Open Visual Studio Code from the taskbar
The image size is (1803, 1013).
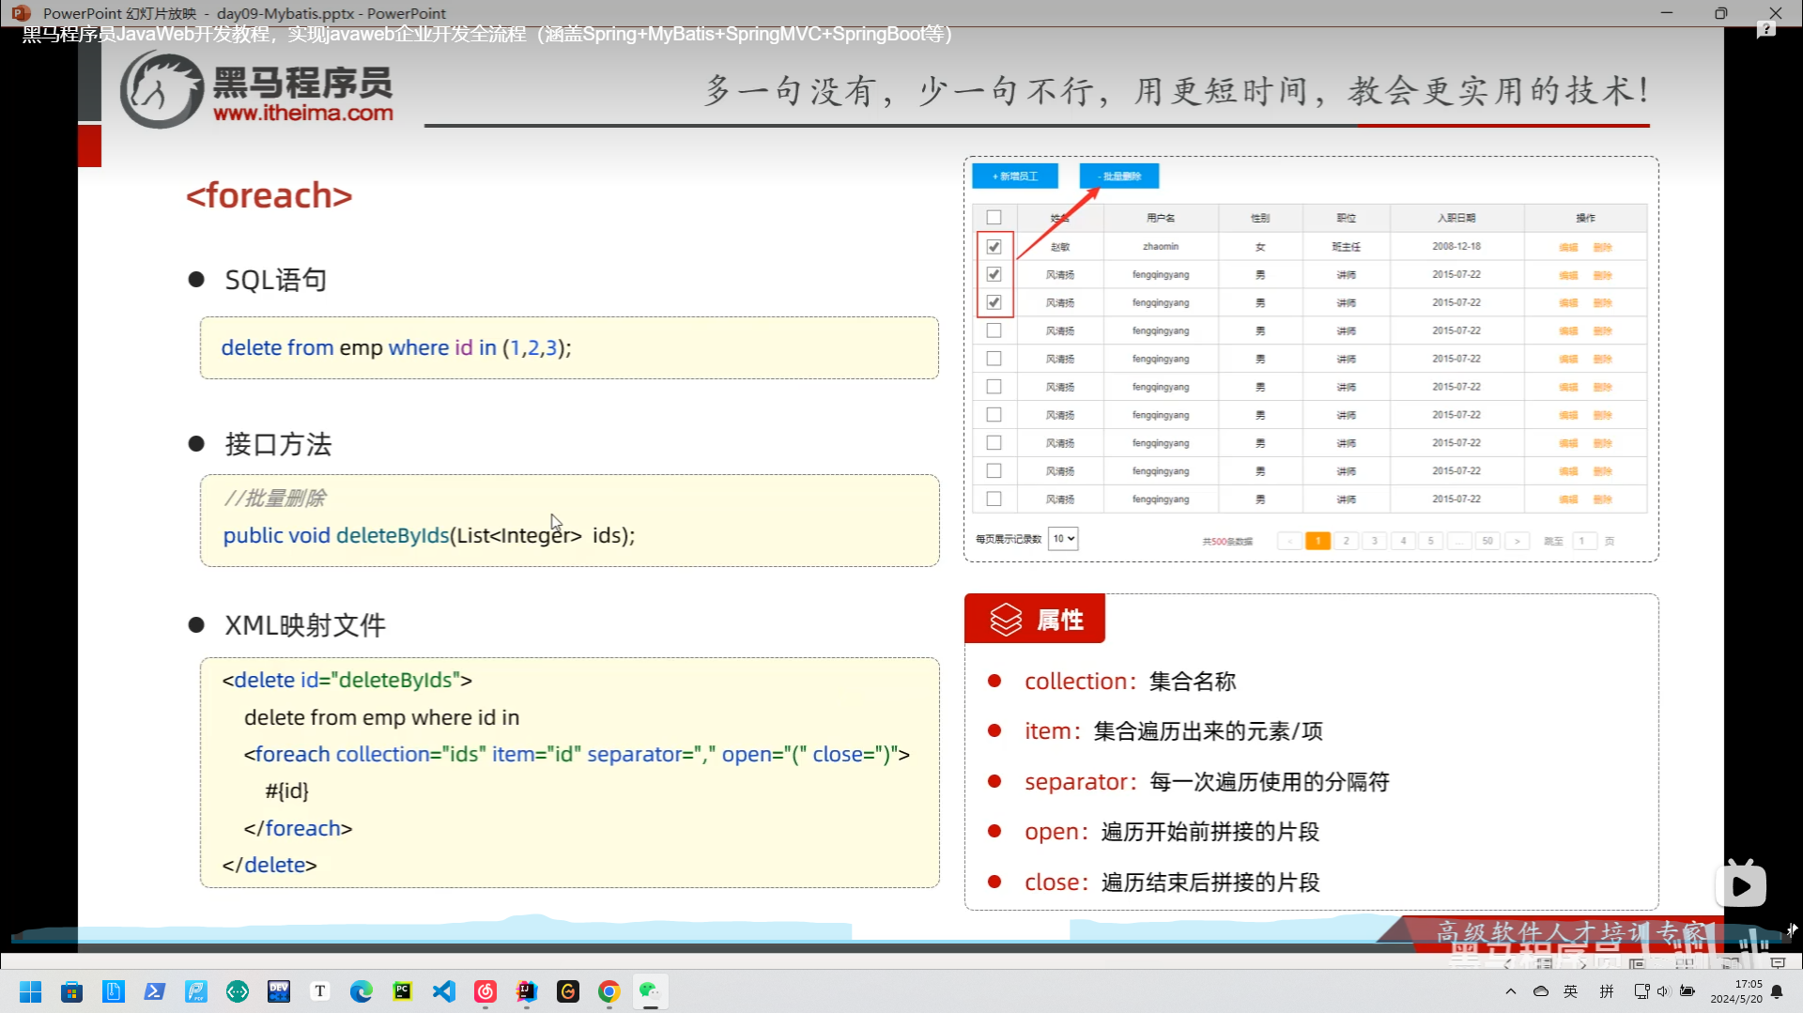(444, 991)
